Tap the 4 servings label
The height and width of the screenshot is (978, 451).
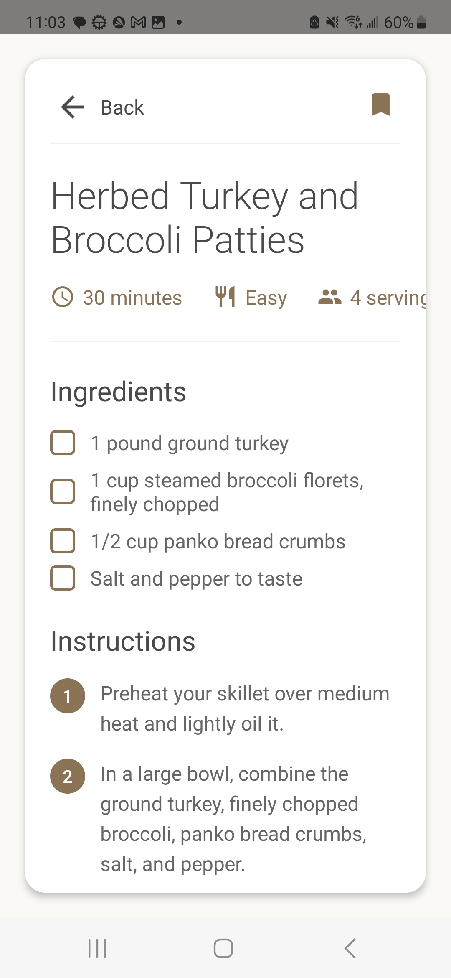coord(388,298)
